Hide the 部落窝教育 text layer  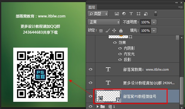click(91, 69)
